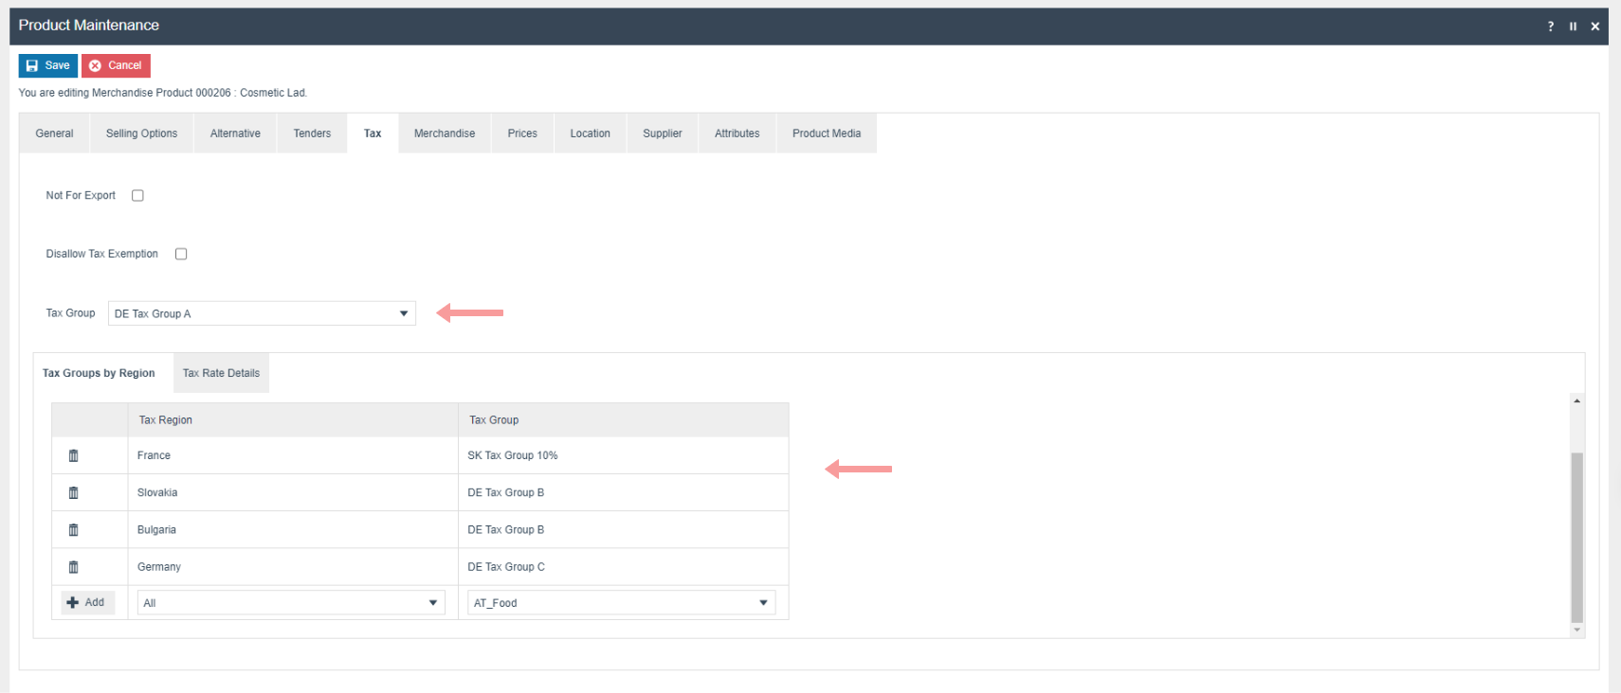This screenshot has width=1621, height=693.
Task: Go to the Product Media tab
Action: [x=826, y=133]
